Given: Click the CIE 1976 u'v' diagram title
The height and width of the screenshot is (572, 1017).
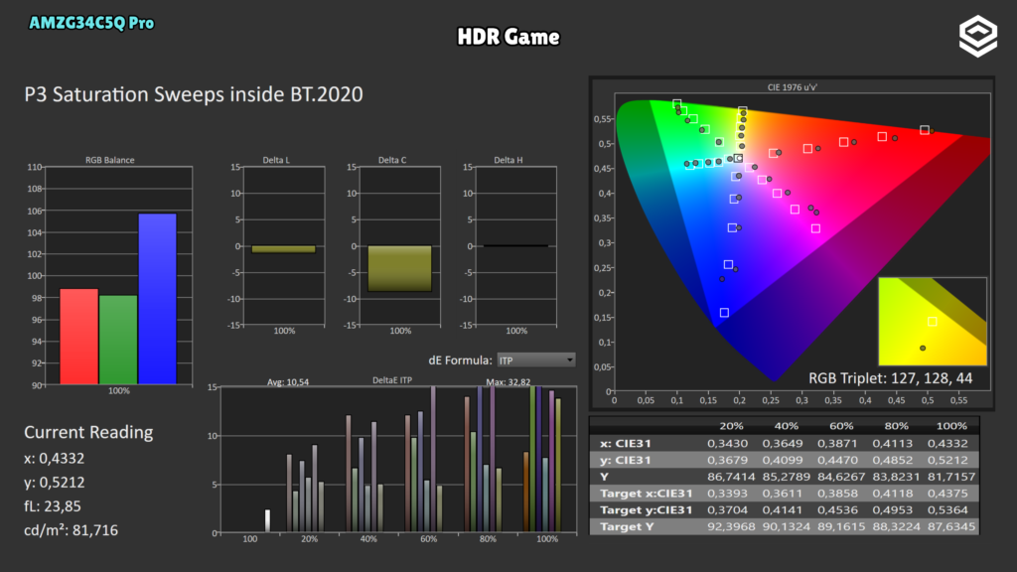Looking at the screenshot, I should pyautogui.click(x=792, y=87).
